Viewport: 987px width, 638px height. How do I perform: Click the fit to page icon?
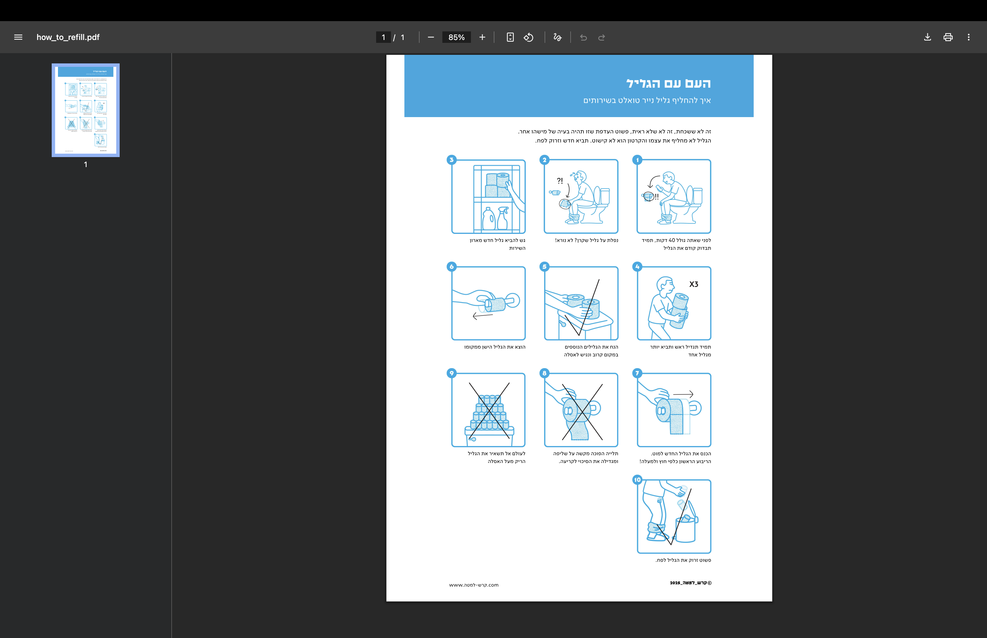510,37
